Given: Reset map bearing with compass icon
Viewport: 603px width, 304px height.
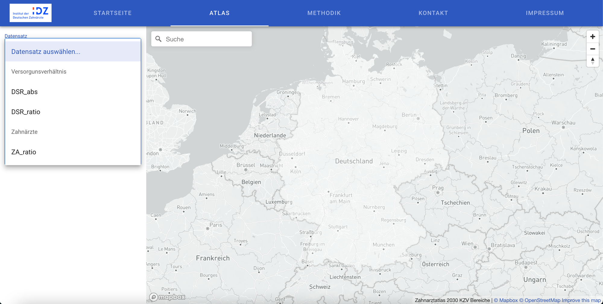Looking at the screenshot, I should point(592,61).
